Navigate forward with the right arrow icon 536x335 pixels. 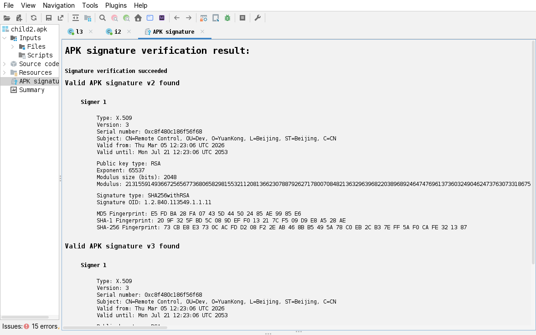189,18
